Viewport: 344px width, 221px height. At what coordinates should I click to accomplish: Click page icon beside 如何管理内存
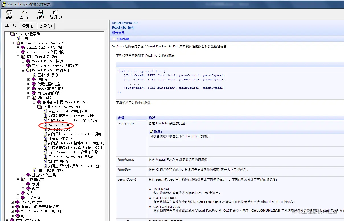point(45,161)
